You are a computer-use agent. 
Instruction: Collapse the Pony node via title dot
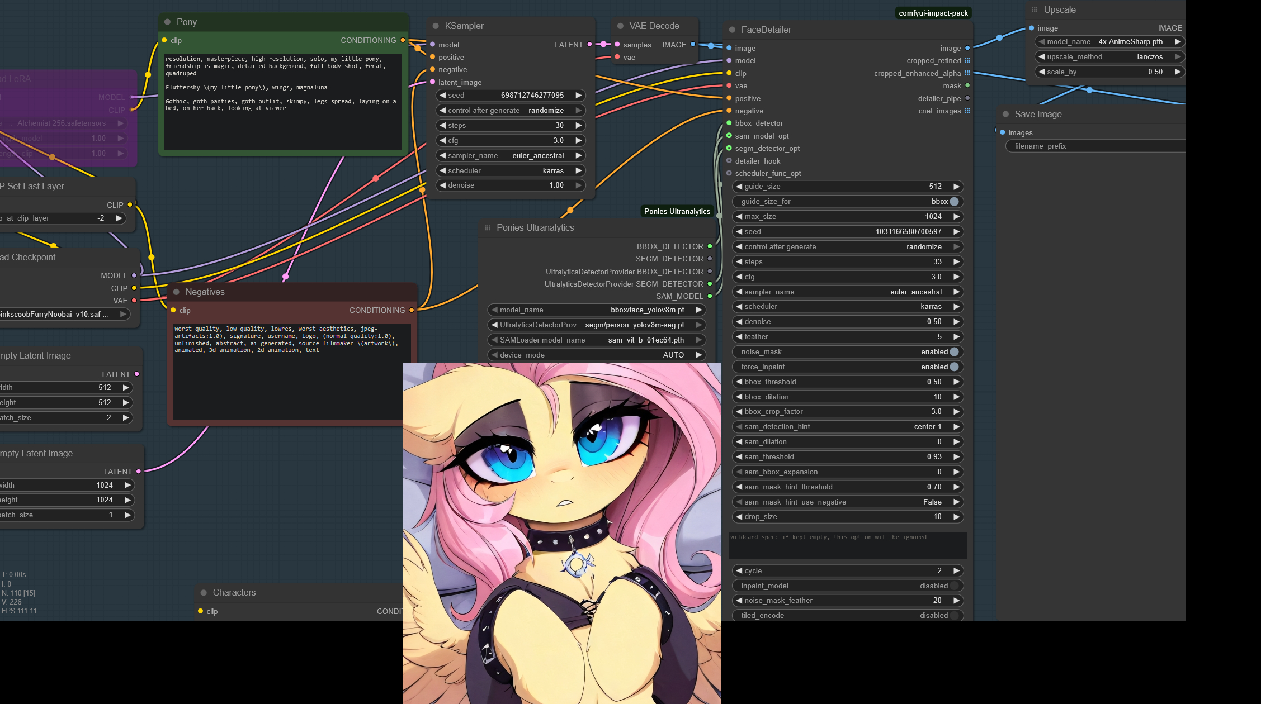coord(167,22)
